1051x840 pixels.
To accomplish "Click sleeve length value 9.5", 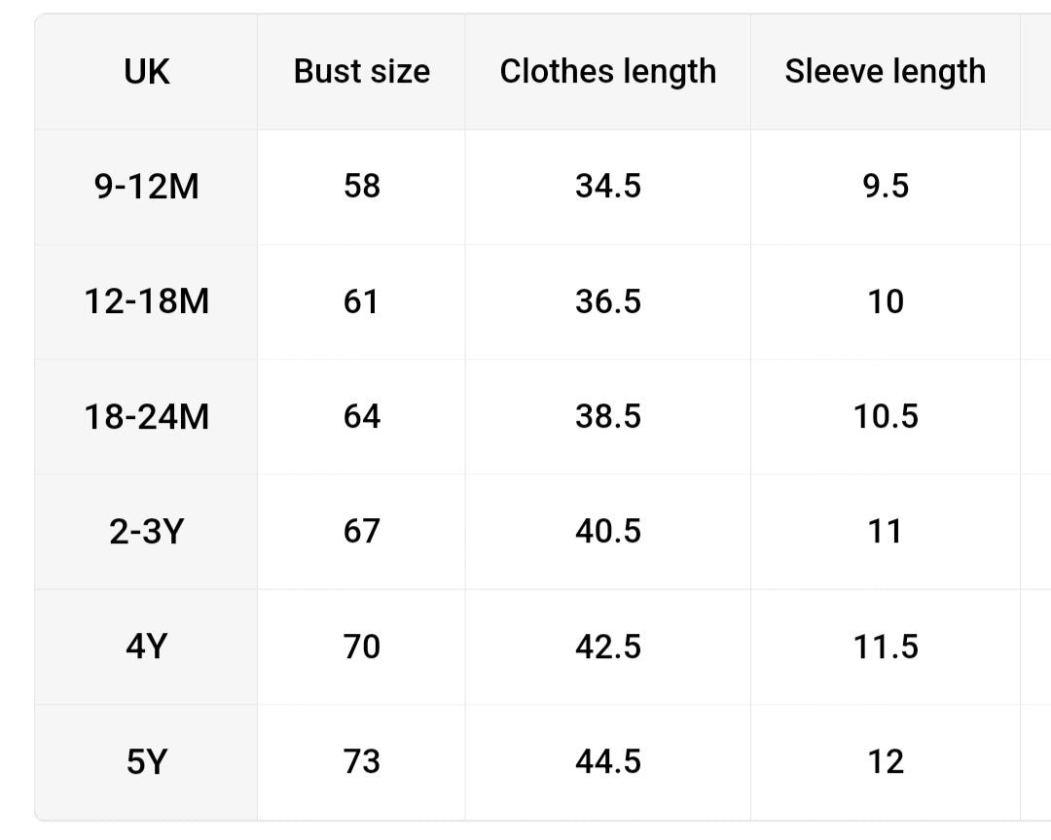I will pyautogui.click(x=886, y=186).
